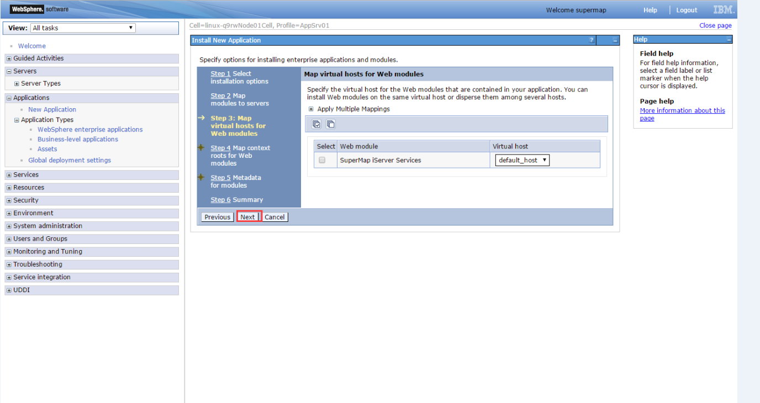This screenshot has height=403, width=760.
Task: Click the Deselect All icon in mapping toolbar
Action: pos(330,124)
